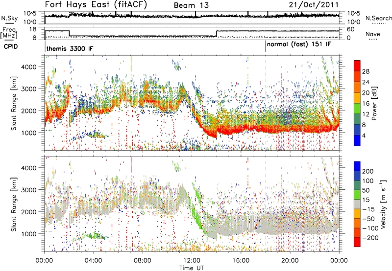Select the 'CPID' row label
The image size is (392, 271).
point(11,46)
